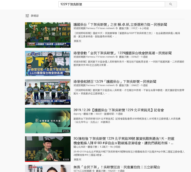Visit 民視新聞網 channel in 1229護國保台晚會 row
Screen dimensions: 191x172
(x=94, y=57)
